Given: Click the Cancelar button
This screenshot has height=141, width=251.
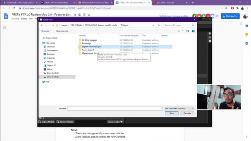Looking at the screenshot, I should [x=187, y=113].
